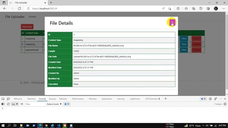This screenshot has height=128, width=228.
Task: Open the user profile avatar
Action: point(216,9)
